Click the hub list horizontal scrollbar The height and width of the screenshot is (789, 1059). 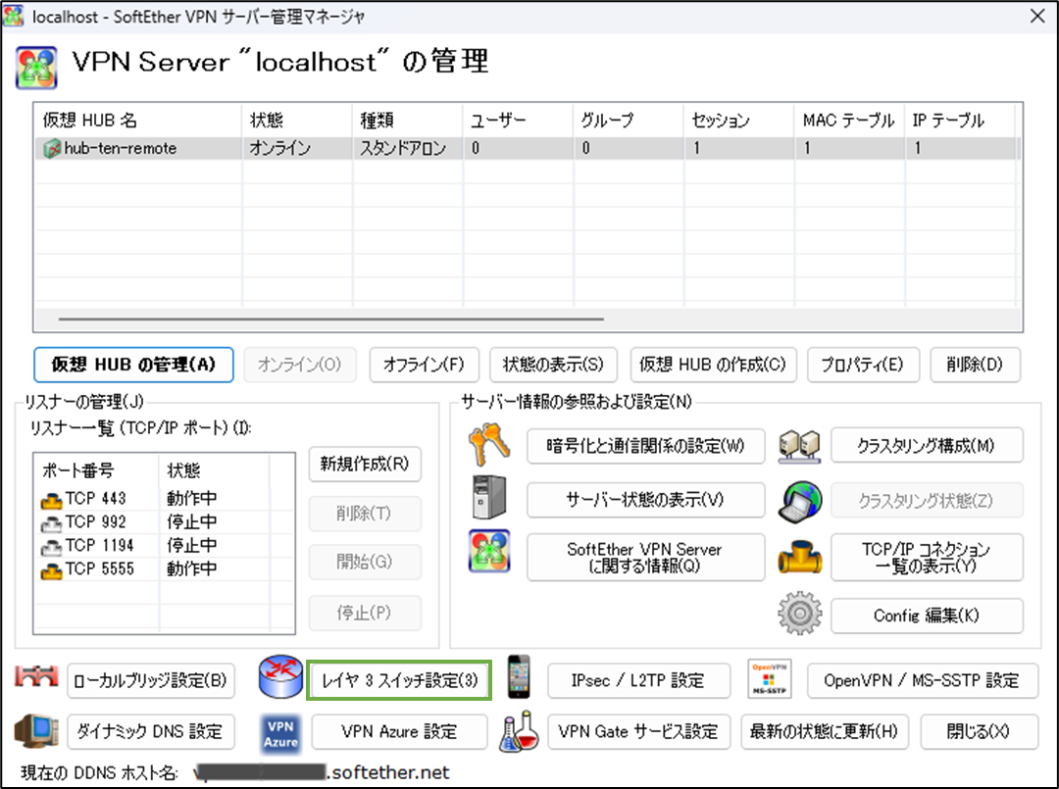pyautogui.click(x=331, y=319)
